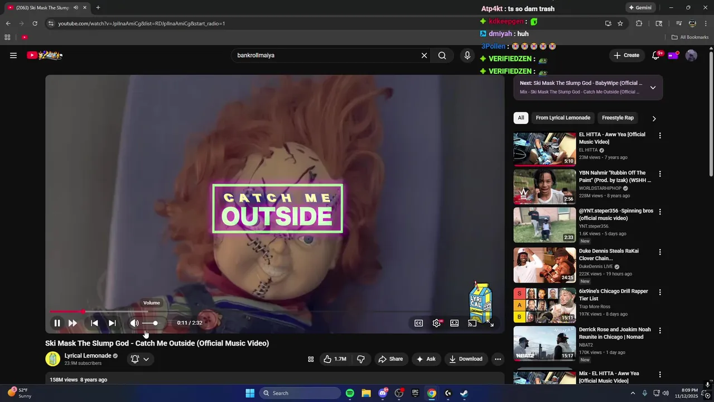Open options for Derrick Rose video
The image size is (714, 402).
coord(660,331)
